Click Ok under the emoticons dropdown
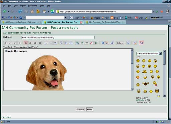This screenshot has width=171, height=124. [138, 57]
